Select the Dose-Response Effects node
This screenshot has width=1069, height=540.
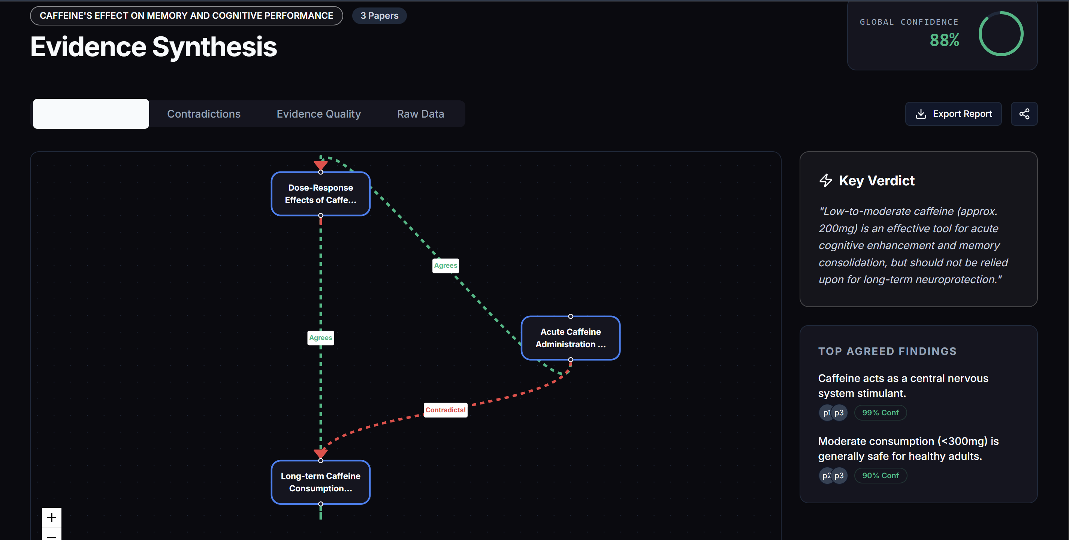tap(320, 194)
